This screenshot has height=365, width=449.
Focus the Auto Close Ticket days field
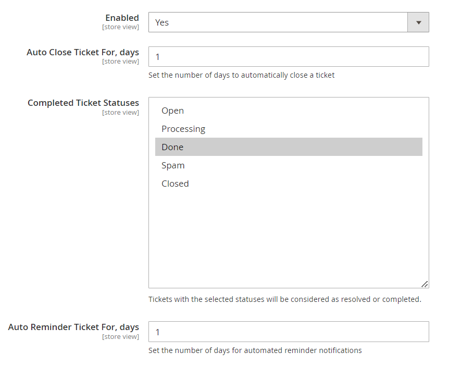point(289,56)
